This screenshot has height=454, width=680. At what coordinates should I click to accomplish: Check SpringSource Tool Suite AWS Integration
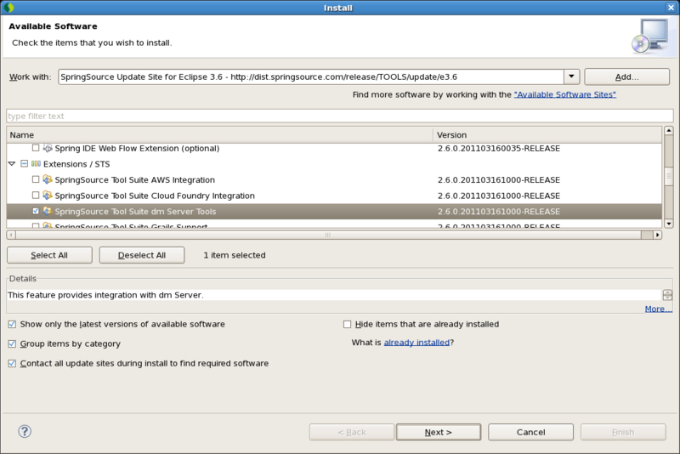pyautogui.click(x=36, y=179)
